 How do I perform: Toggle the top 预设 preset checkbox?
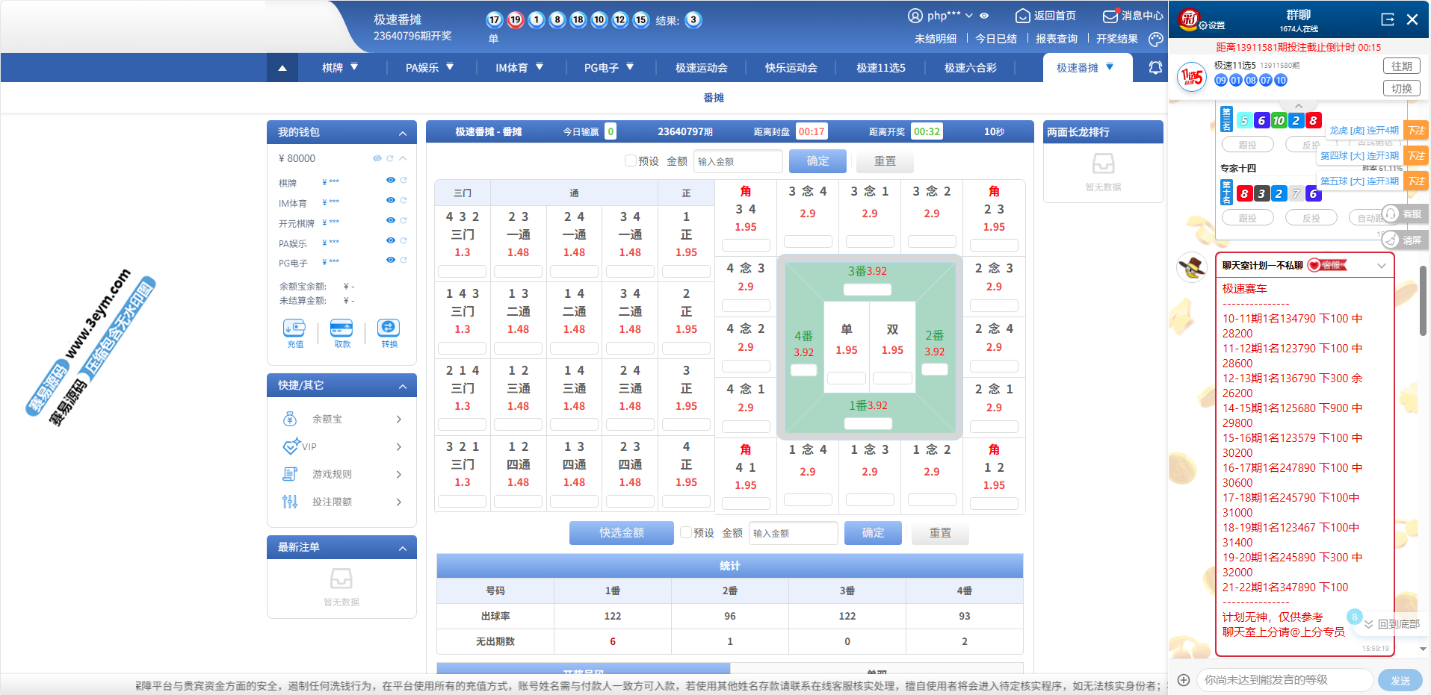coord(631,160)
